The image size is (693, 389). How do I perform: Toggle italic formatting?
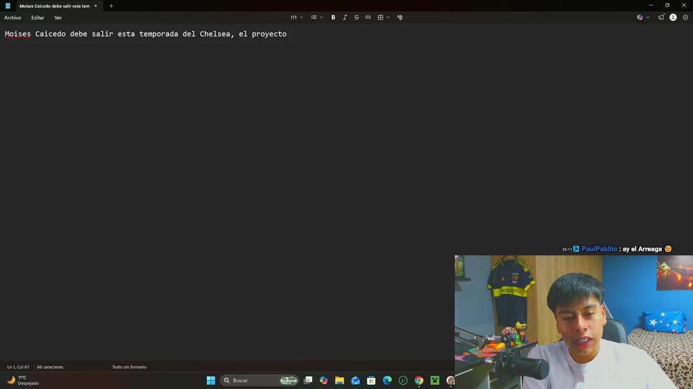click(x=345, y=17)
